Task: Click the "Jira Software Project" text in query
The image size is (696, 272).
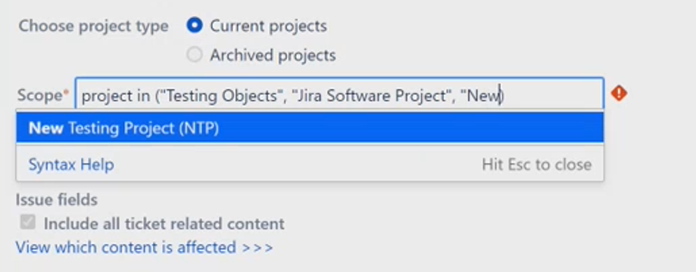Action: pyautogui.click(x=372, y=96)
